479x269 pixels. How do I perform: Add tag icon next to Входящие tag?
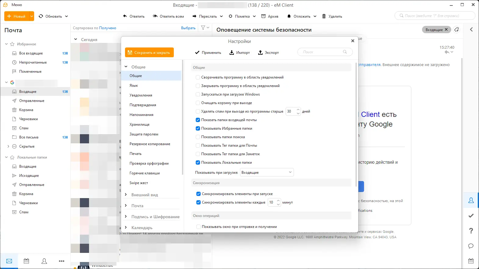click(x=457, y=30)
